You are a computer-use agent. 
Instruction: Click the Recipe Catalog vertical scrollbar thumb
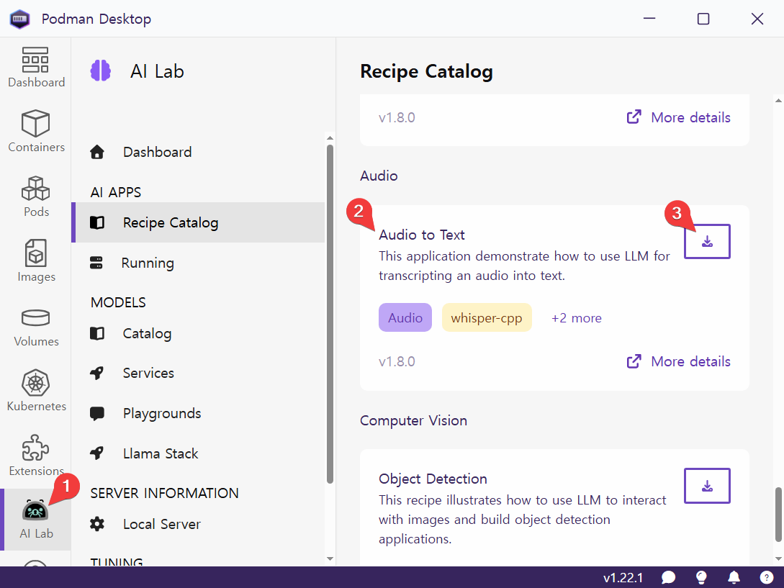coord(778,514)
